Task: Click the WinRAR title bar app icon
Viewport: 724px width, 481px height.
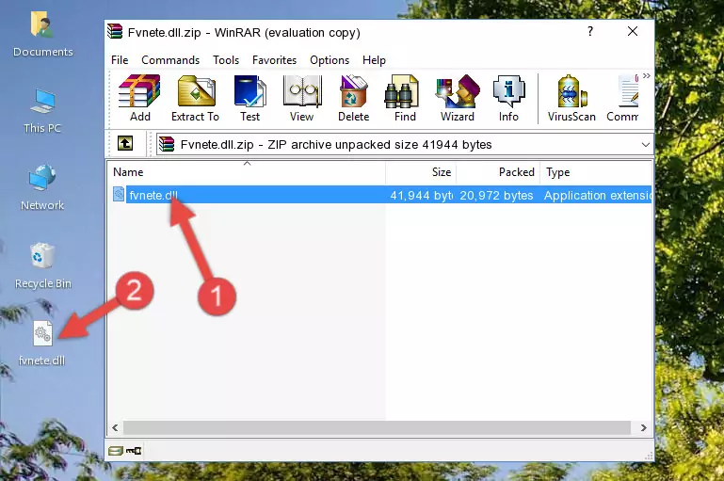Action: (x=116, y=31)
